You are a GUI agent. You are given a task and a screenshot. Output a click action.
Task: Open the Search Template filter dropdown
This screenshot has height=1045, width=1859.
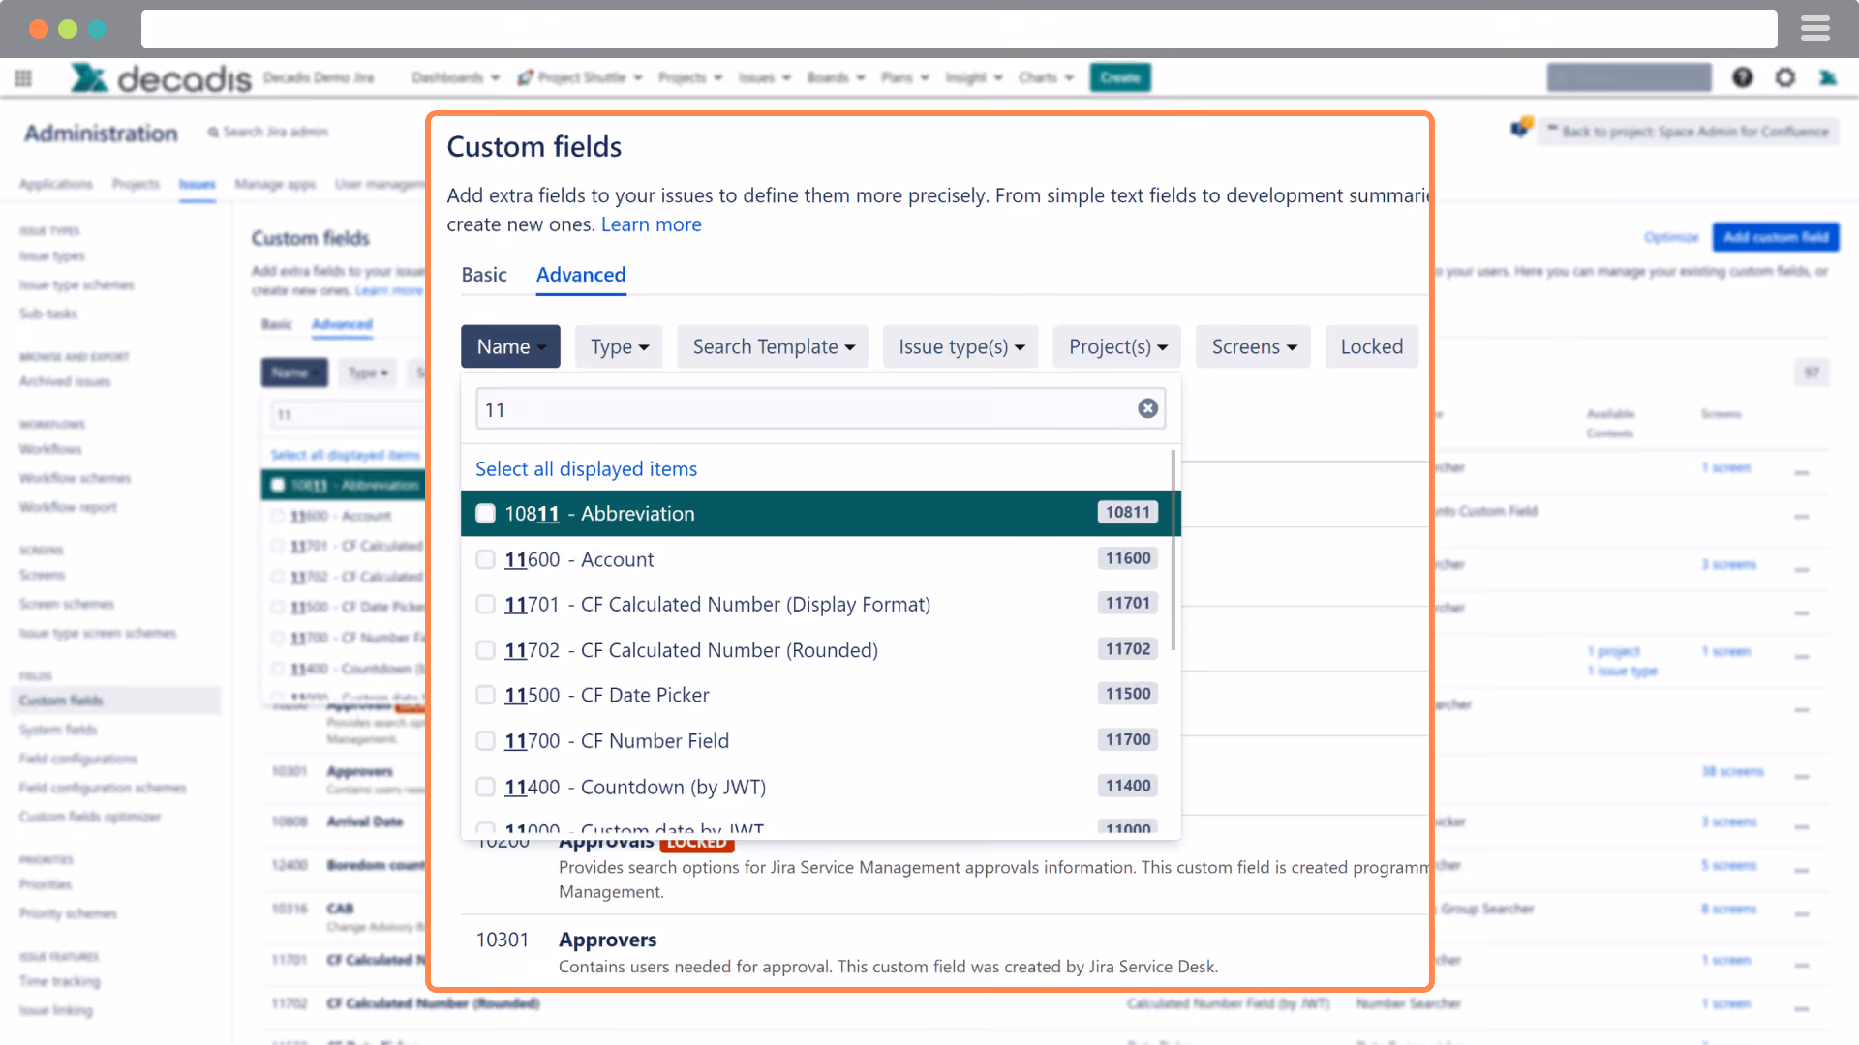(773, 346)
